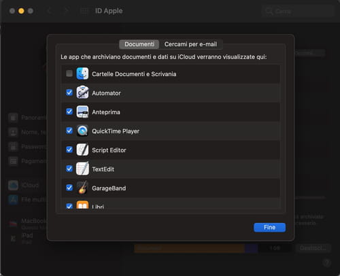
Task: Select the Automator text label
Action: tap(106, 93)
